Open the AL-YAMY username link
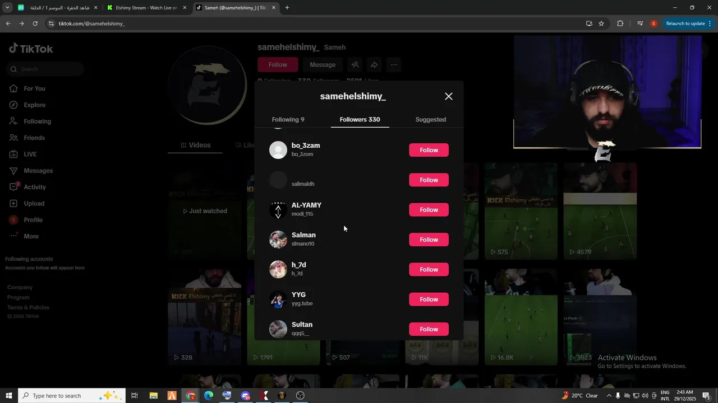 coord(306,205)
